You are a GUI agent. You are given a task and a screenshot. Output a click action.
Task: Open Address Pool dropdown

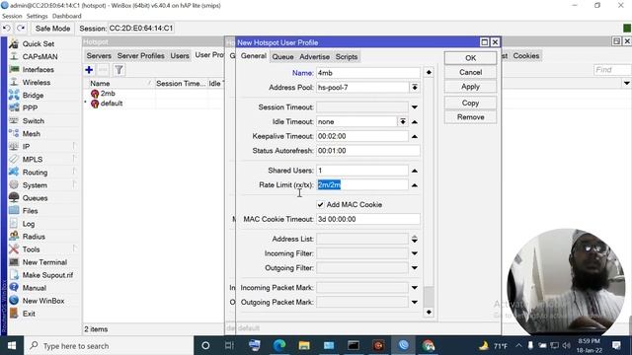pos(415,88)
